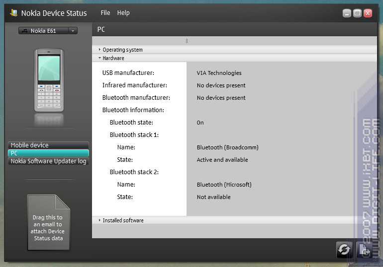Click the refresh icon button

click(x=344, y=250)
